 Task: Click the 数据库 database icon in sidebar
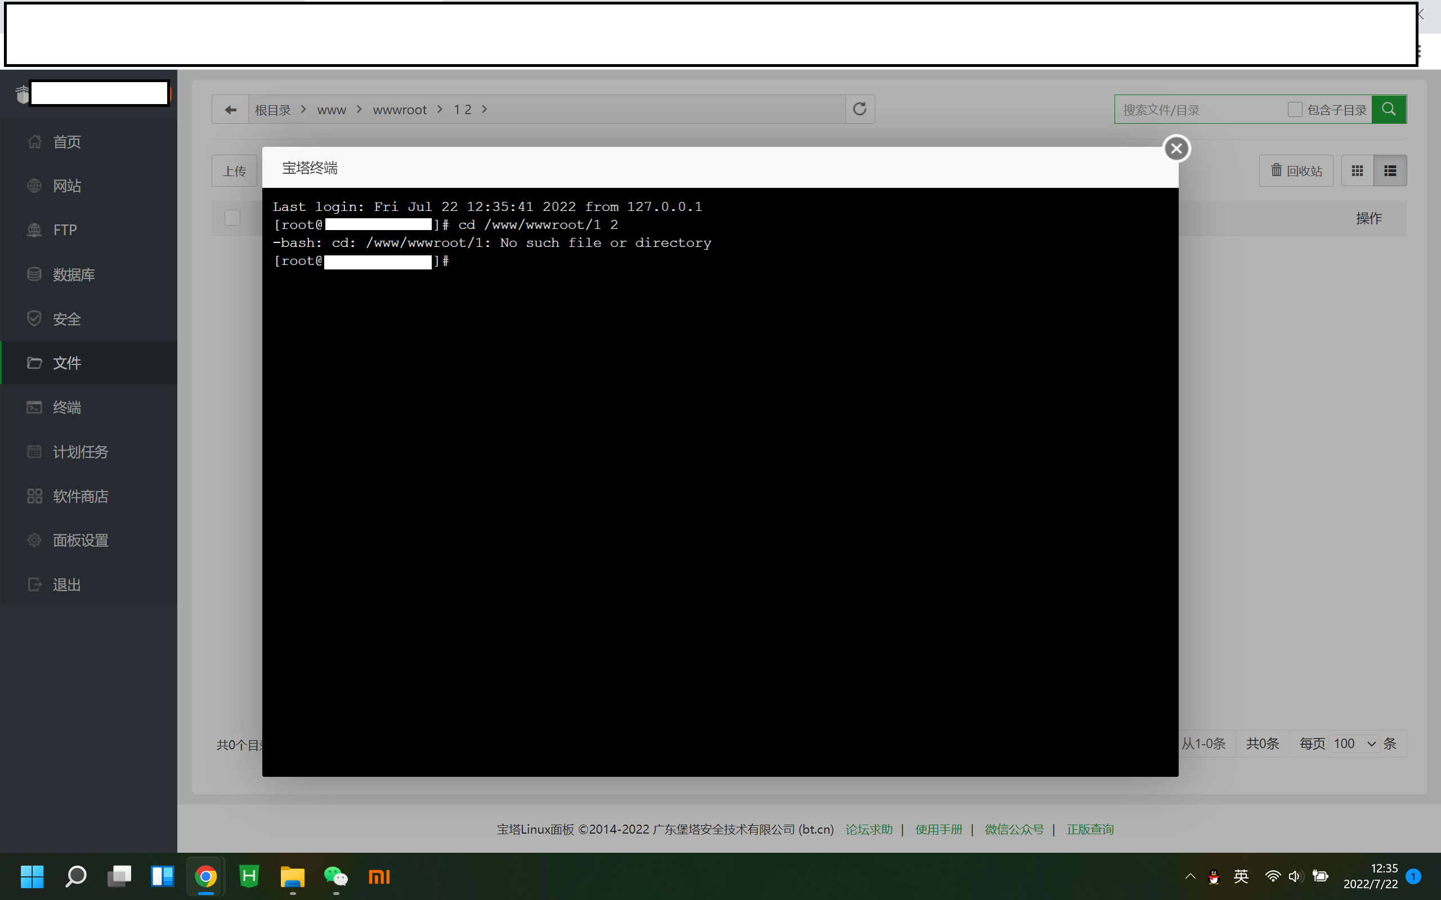(x=34, y=274)
